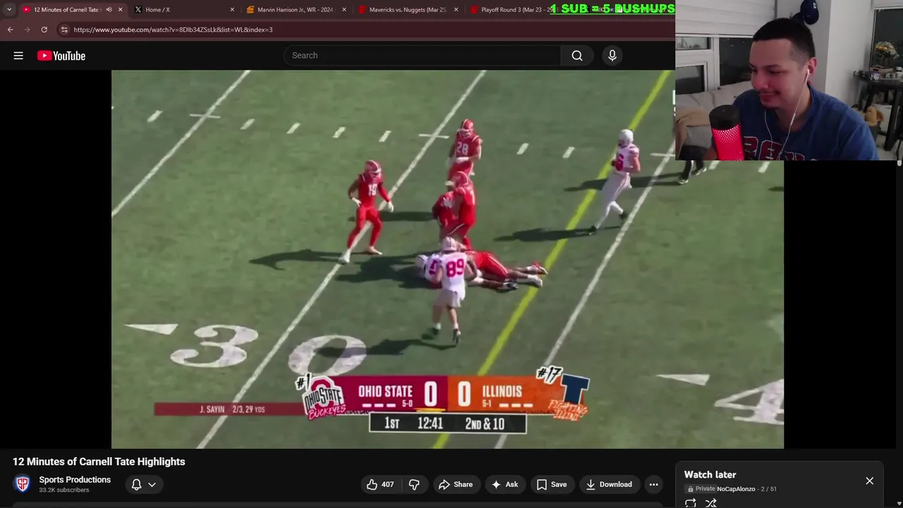Click the browser forward arrow
This screenshot has width=903, height=508.
27,30
